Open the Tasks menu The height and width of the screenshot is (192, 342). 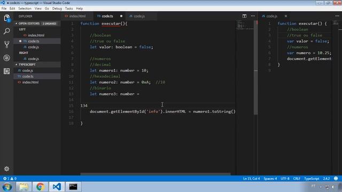pyautogui.click(x=69, y=9)
